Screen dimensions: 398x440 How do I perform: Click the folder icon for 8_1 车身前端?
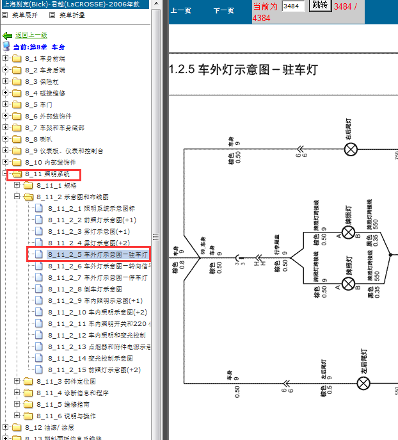17,59
